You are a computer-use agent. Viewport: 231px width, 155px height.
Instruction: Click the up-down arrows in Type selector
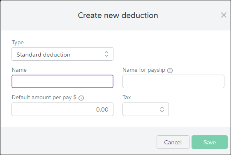coord(106,54)
